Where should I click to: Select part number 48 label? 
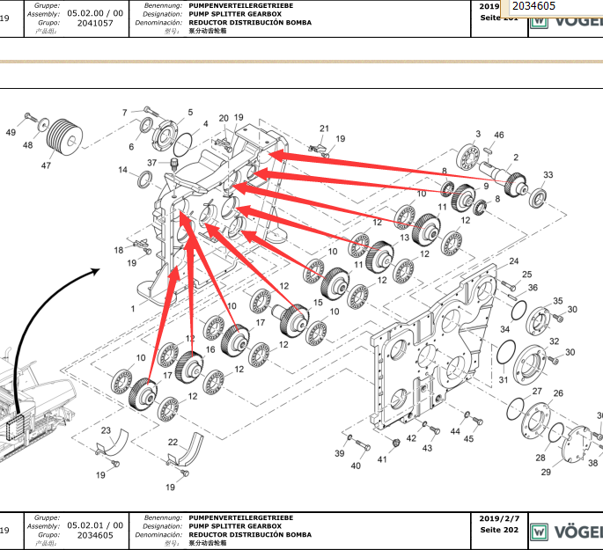tap(27, 145)
